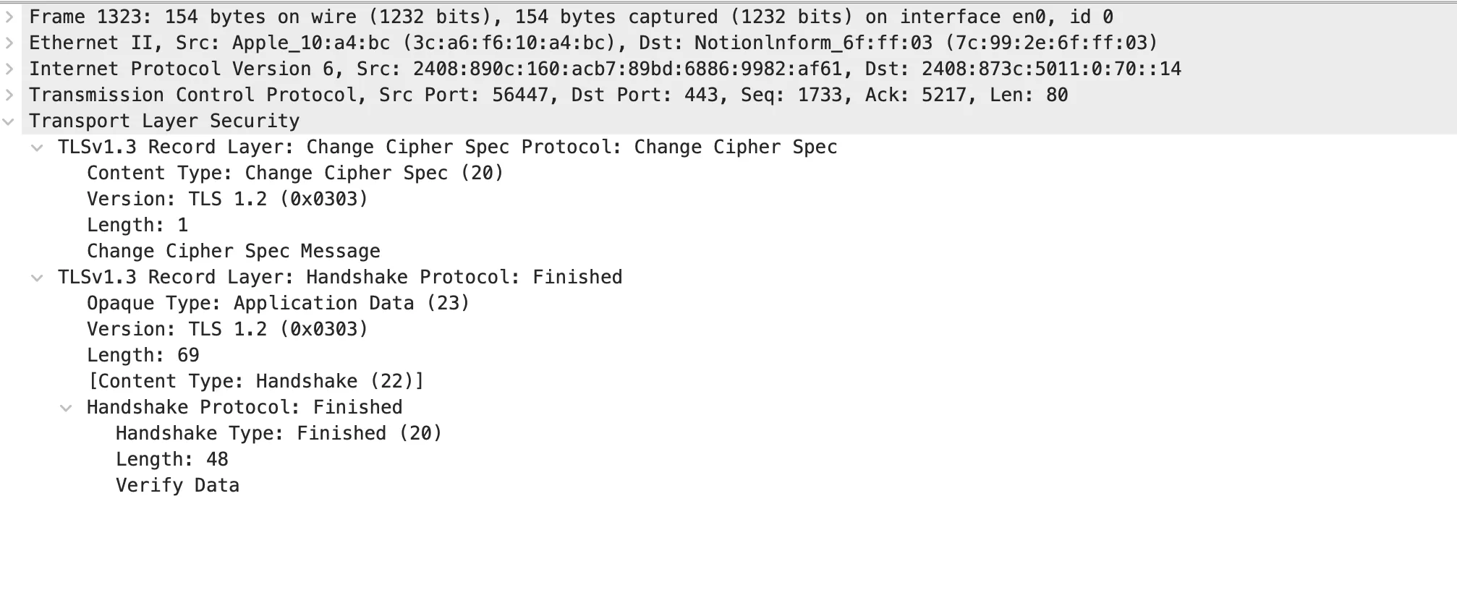
Task: Click the Verify Data field
Action: [177, 486]
